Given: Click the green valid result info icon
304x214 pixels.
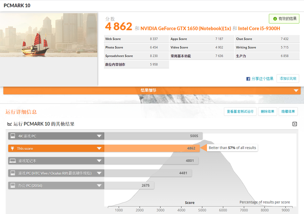Looking at the screenshot, I should [x=275, y=19].
